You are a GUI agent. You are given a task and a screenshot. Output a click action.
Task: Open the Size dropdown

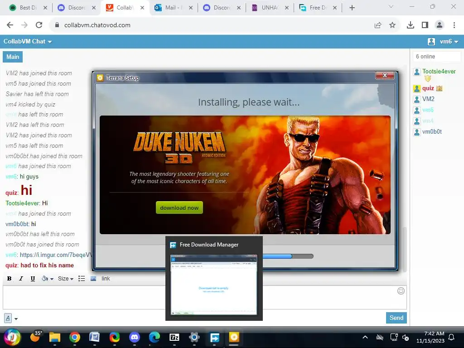(x=65, y=279)
